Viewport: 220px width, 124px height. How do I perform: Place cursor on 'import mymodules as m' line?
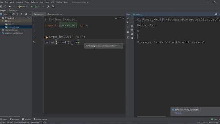pos(66,25)
